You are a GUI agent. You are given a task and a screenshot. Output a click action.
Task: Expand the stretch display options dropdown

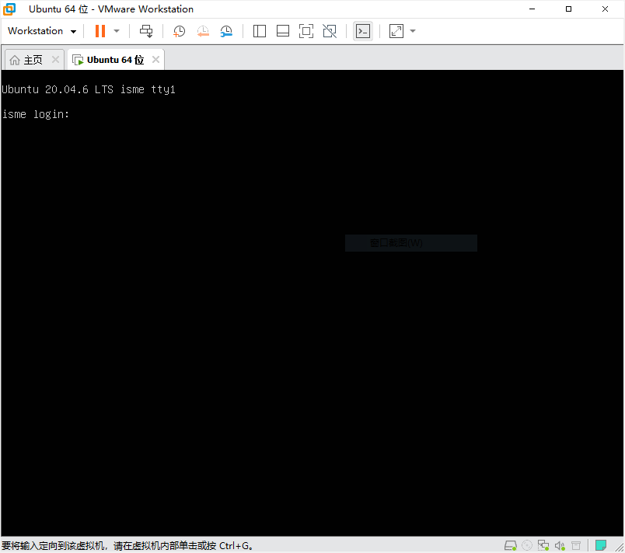(413, 31)
